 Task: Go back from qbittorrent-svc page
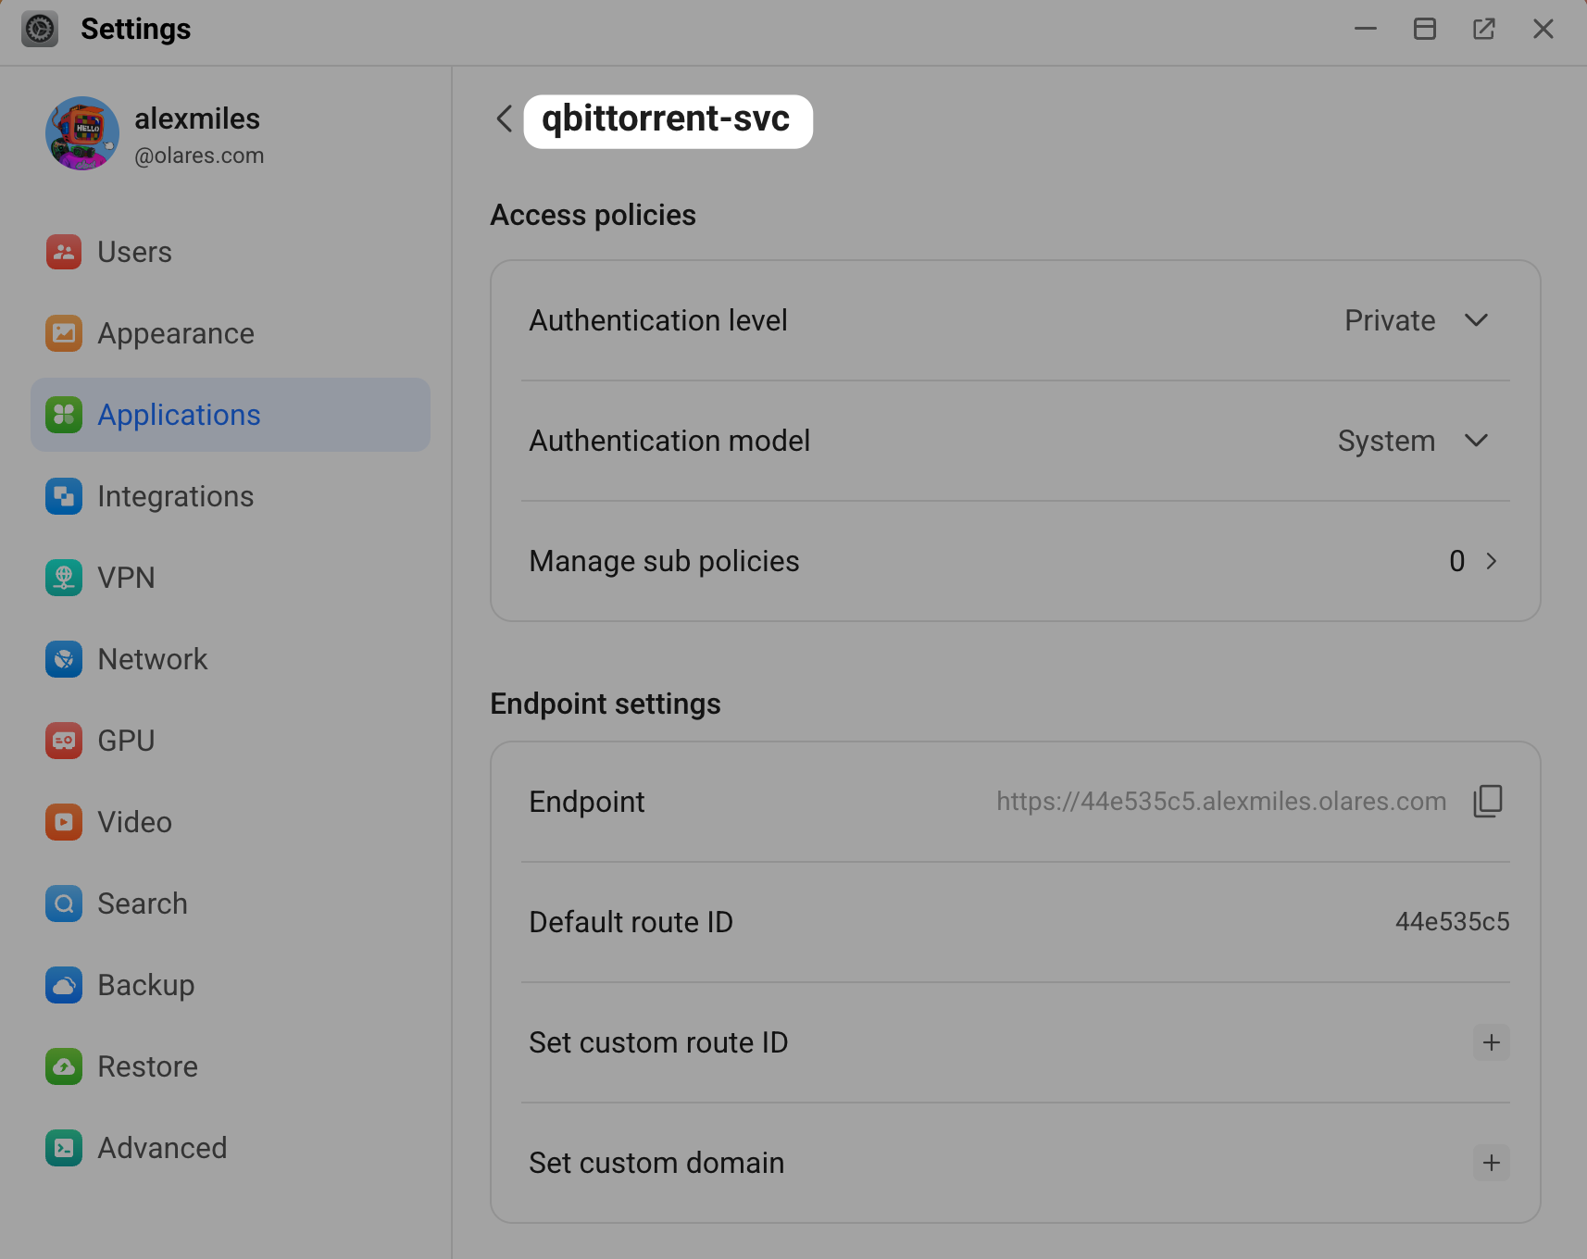click(505, 119)
